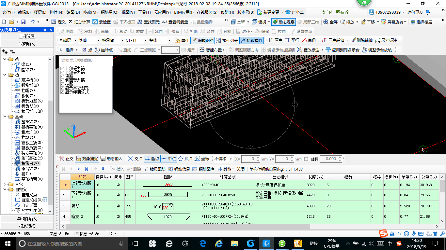Uncheck 侧面受力筋 display checkbox
Image resolution: width=446 pixels, height=250 pixels.
click(62, 80)
